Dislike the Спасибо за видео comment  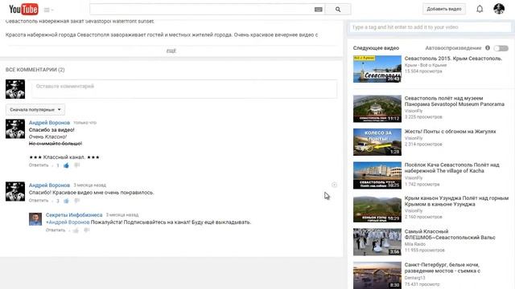coord(77,165)
